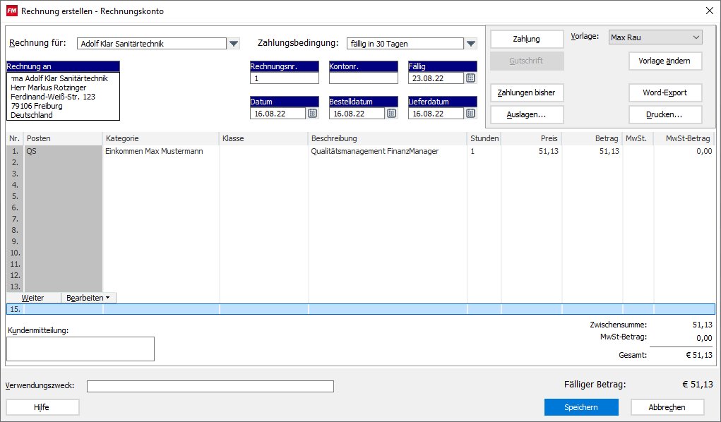Screen dimensions: 721x422
Task: Open calendar picker for Lieferdatum field
Action: (x=470, y=114)
